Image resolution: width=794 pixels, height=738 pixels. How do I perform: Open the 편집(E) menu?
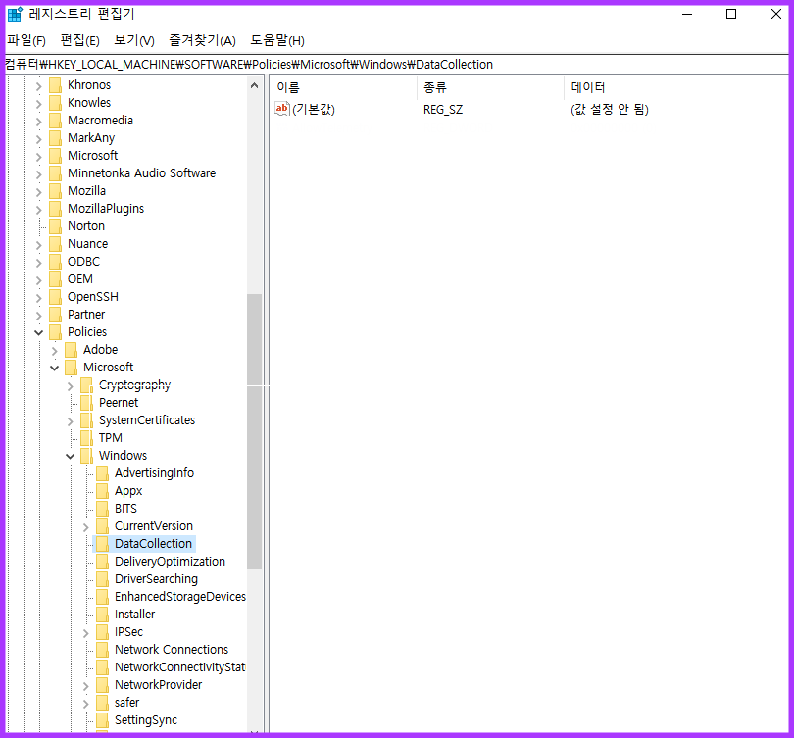click(x=80, y=40)
